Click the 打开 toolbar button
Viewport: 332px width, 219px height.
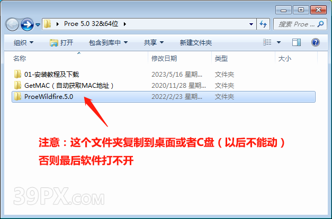tap(61, 42)
